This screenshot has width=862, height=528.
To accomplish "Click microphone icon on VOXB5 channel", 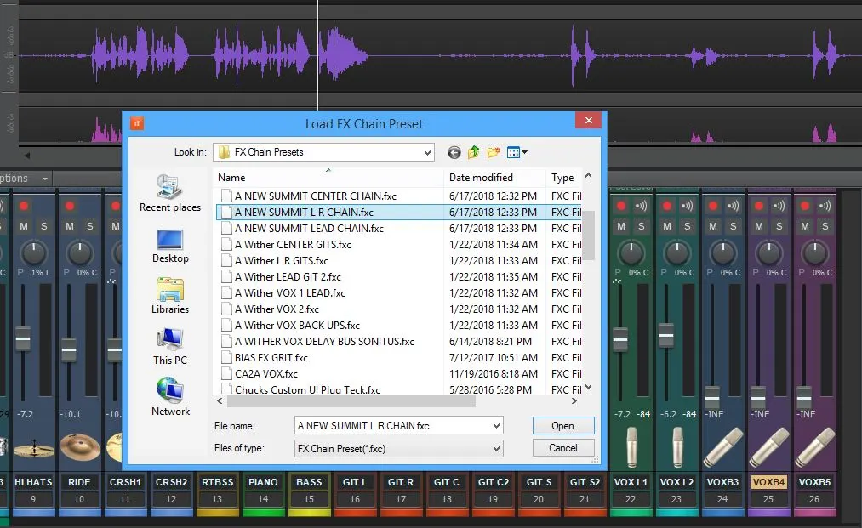I will point(815,447).
